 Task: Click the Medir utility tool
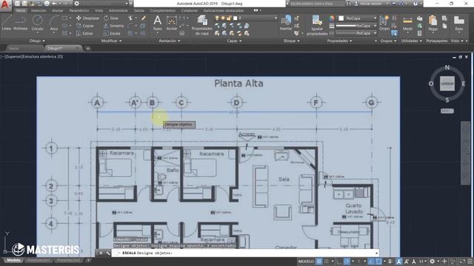(x=407, y=23)
